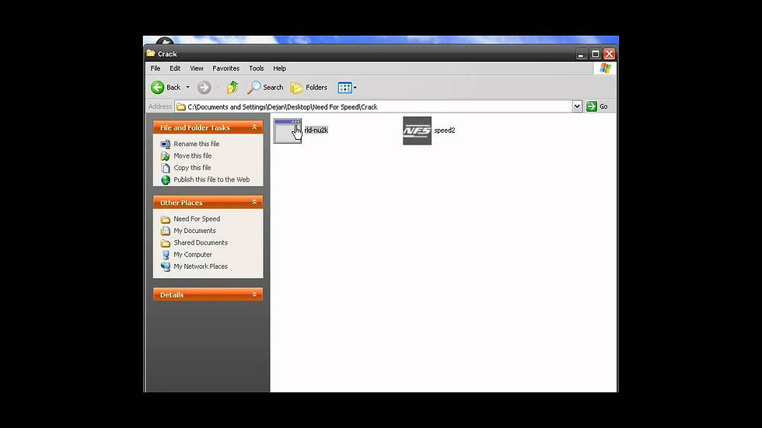Open Shared Documents link
This screenshot has height=428, width=762.
coord(201,242)
